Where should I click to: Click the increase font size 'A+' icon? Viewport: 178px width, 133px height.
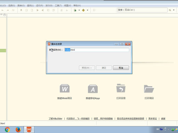click(62, 10)
